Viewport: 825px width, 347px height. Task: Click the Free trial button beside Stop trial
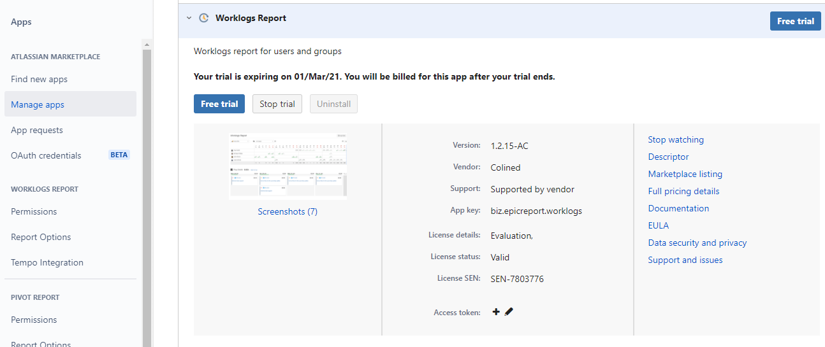(x=219, y=104)
